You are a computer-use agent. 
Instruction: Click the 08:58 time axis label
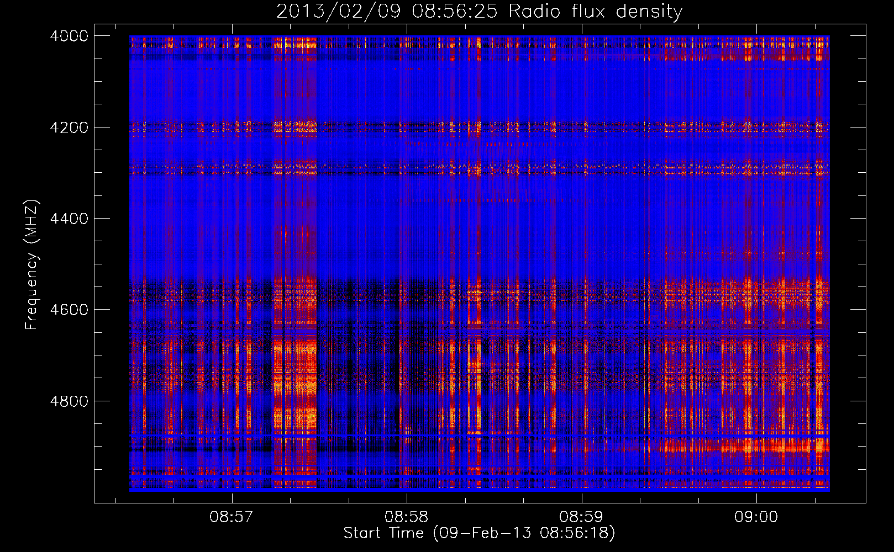pyautogui.click(x=407, y=517)
